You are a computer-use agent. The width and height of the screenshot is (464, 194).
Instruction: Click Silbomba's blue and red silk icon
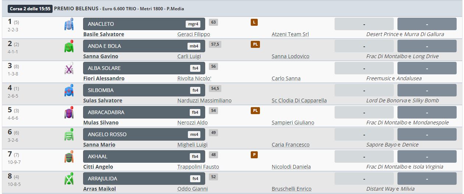(x=69, y=91)
